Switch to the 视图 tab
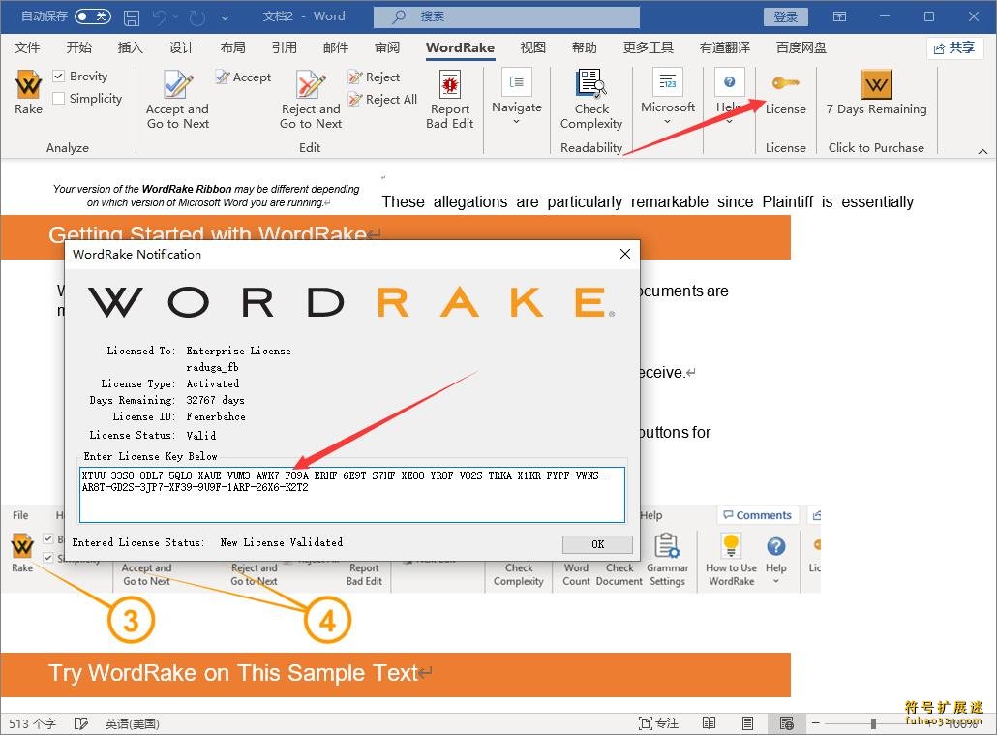 (532, 47)
